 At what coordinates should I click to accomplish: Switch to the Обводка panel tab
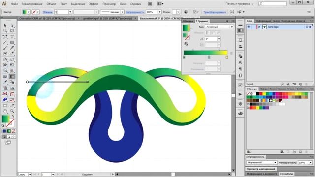pos(188,21)
